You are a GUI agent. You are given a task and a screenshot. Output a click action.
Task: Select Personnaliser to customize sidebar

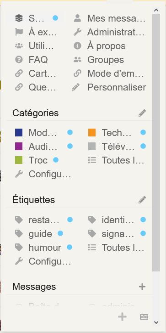[x=109, y=87]
